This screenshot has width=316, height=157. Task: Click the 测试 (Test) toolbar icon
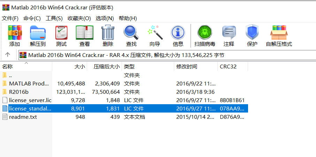tap(61, 33)
